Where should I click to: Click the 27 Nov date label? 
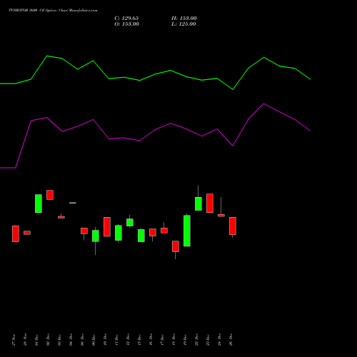point(14,340)
